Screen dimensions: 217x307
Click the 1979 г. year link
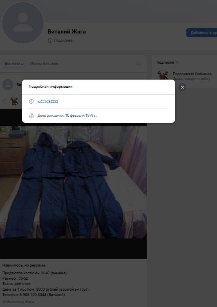point(91,116)
